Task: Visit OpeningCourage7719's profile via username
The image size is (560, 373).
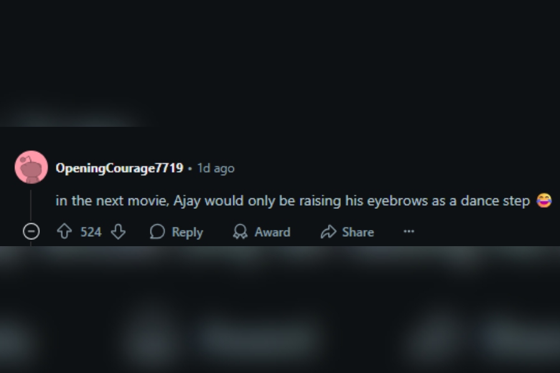Action: point(119,168)
